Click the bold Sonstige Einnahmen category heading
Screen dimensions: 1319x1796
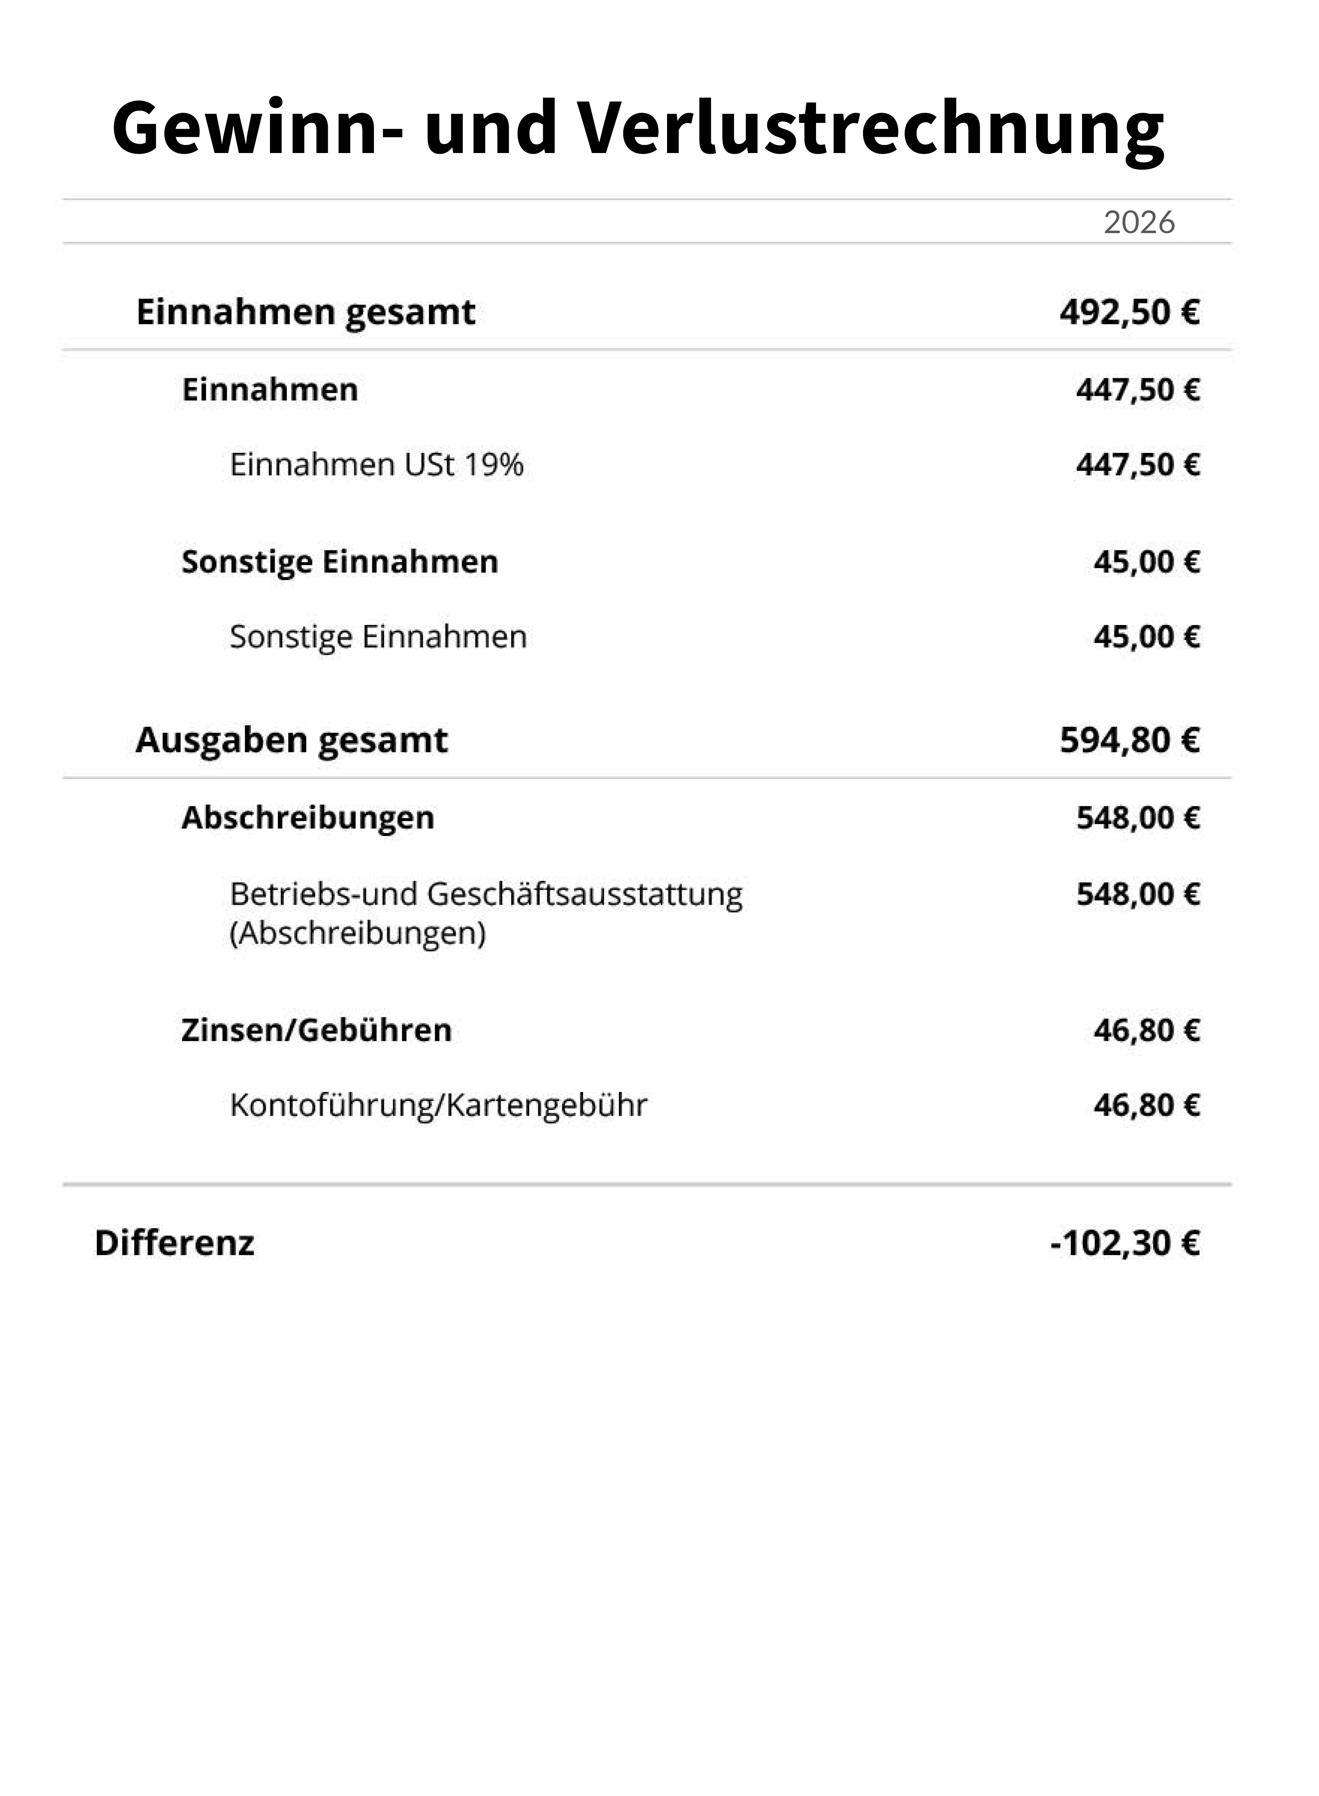(x=339, y=562)
